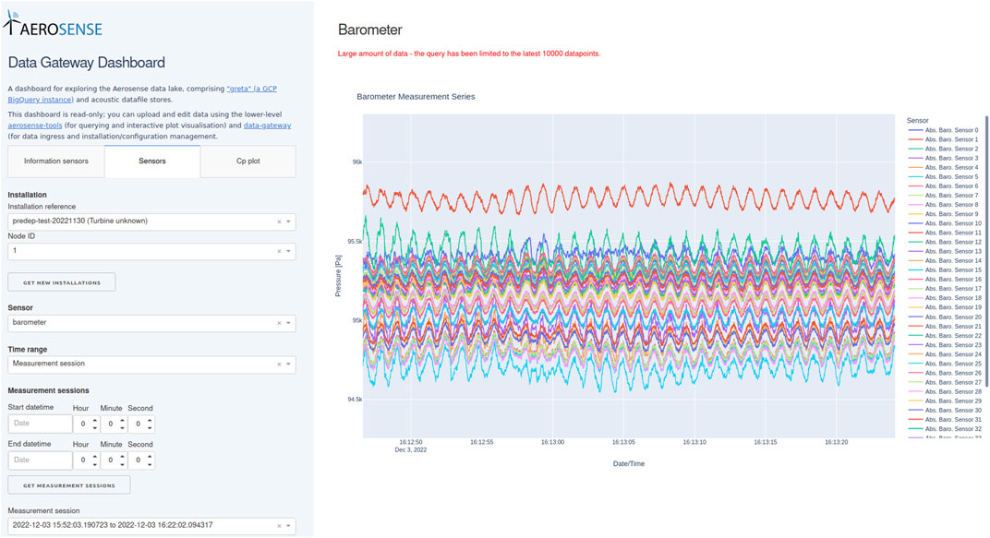Click the 16:12:50 x-axis tick label

(x=411, y=443)
